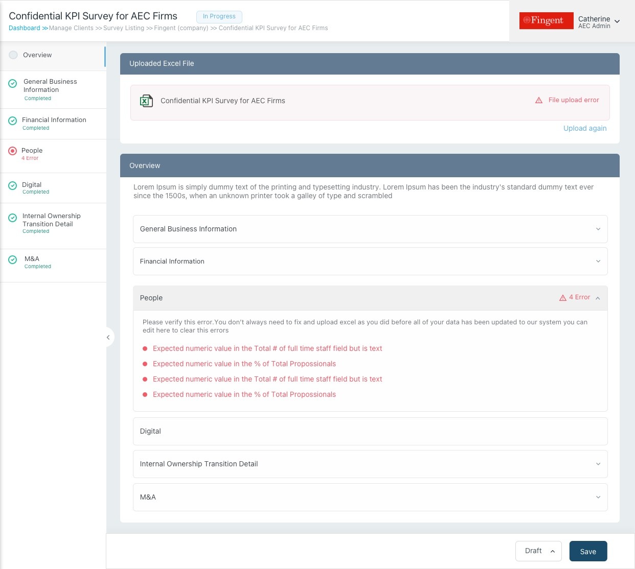
Task: Click Fingent (company) in breadcrumb
Action: [x=181, y=28]
